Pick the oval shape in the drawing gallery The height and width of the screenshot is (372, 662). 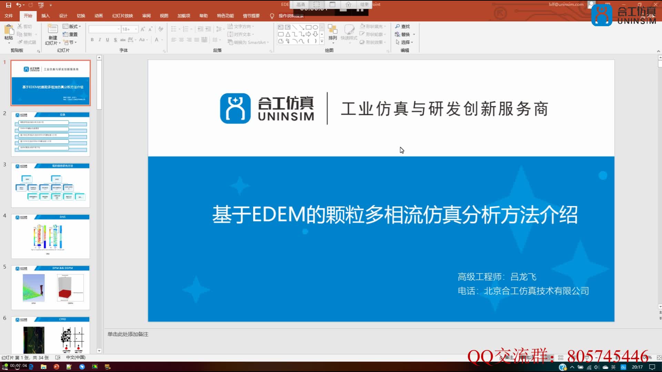315,27
